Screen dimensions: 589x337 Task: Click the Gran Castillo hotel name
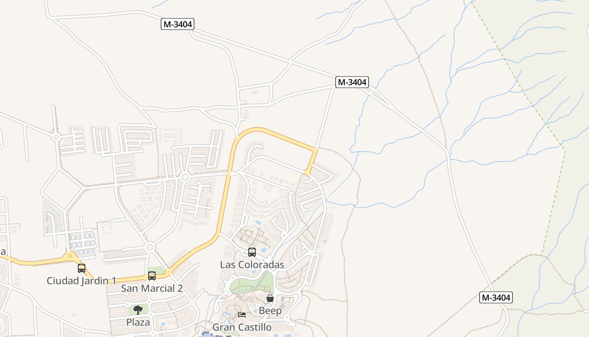tap(242, 327)
